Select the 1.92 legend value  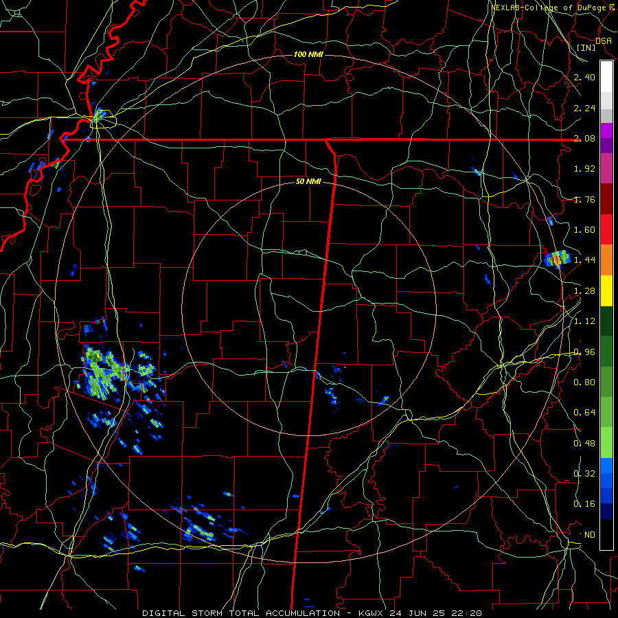pos(584,169)
